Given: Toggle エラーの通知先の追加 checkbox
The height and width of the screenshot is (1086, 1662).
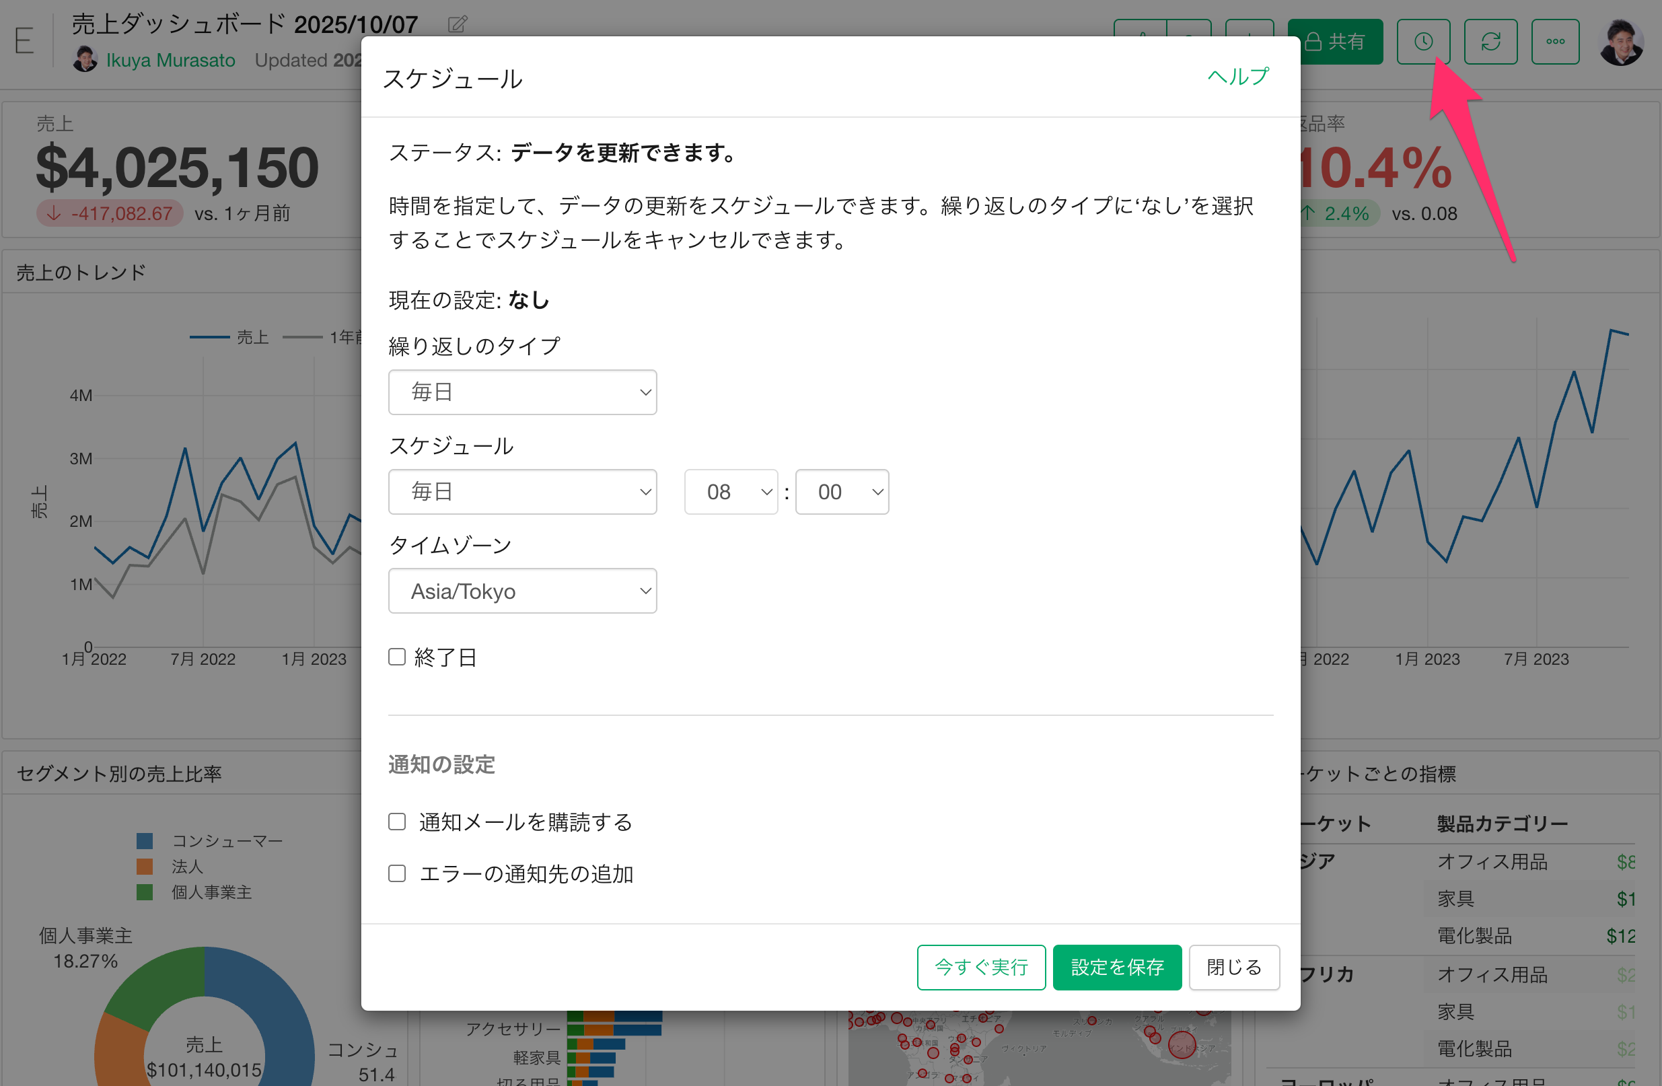Looking at the screenshot, I should (x=396, y=873).
